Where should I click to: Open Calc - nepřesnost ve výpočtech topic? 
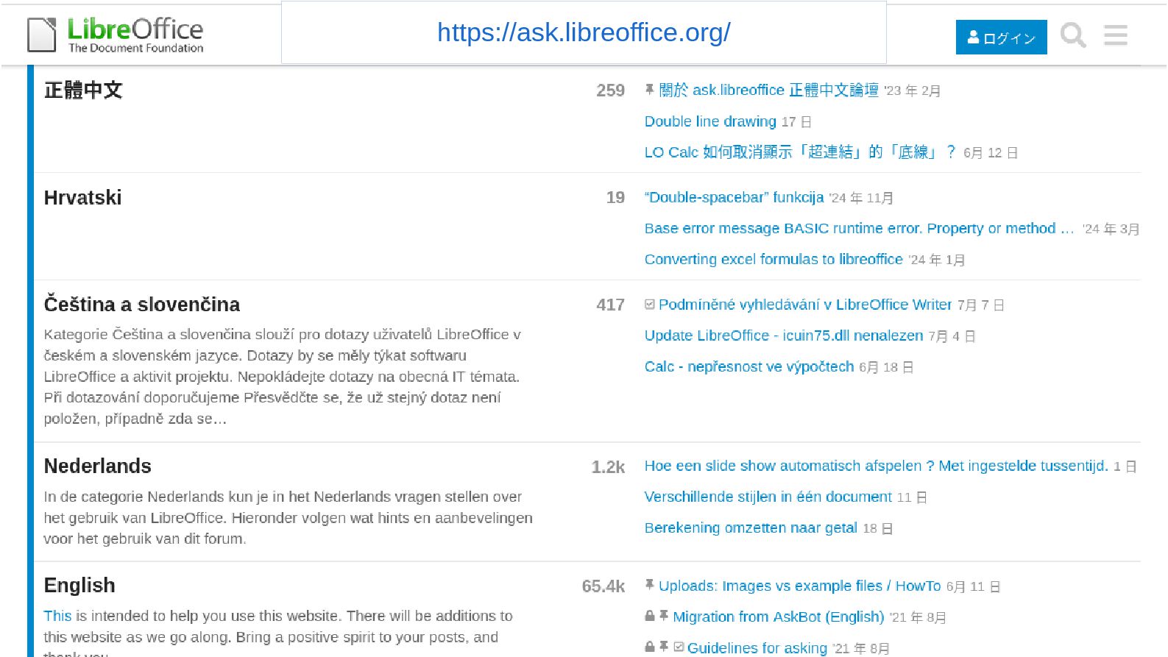(749, 366)
